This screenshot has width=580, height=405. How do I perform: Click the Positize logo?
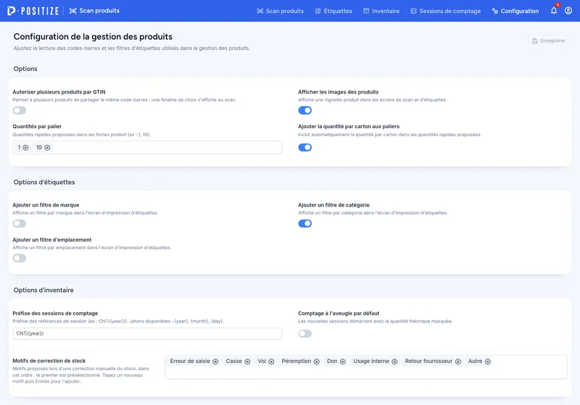click(33, 11)
